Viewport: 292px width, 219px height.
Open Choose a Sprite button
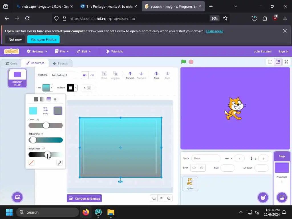[x=263, y=197]
